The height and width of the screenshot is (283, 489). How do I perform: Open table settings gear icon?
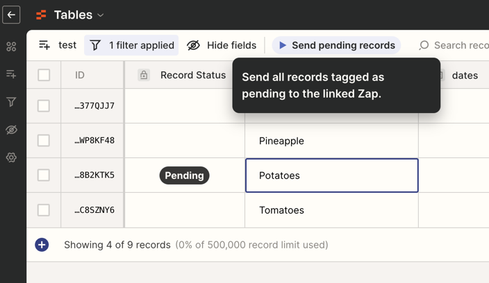pyautogui.click(x=11, y=157)
